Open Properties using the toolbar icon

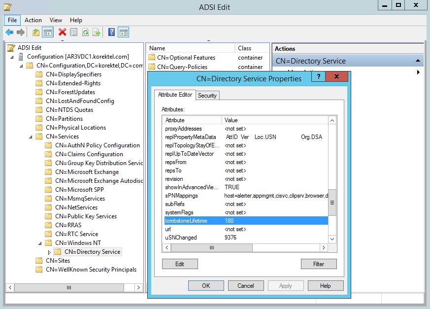pos(73,33)
